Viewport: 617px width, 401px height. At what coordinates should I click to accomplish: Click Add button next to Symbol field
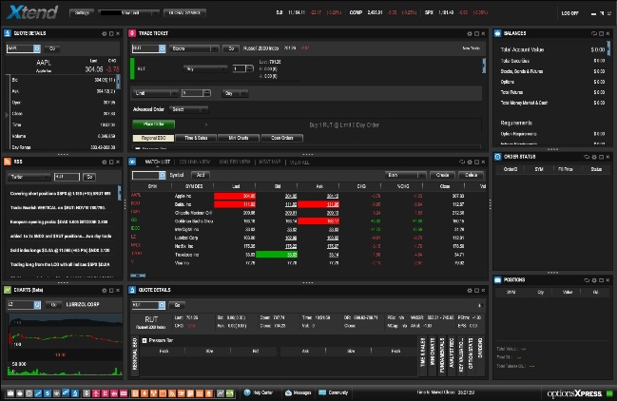click(201, 175)
